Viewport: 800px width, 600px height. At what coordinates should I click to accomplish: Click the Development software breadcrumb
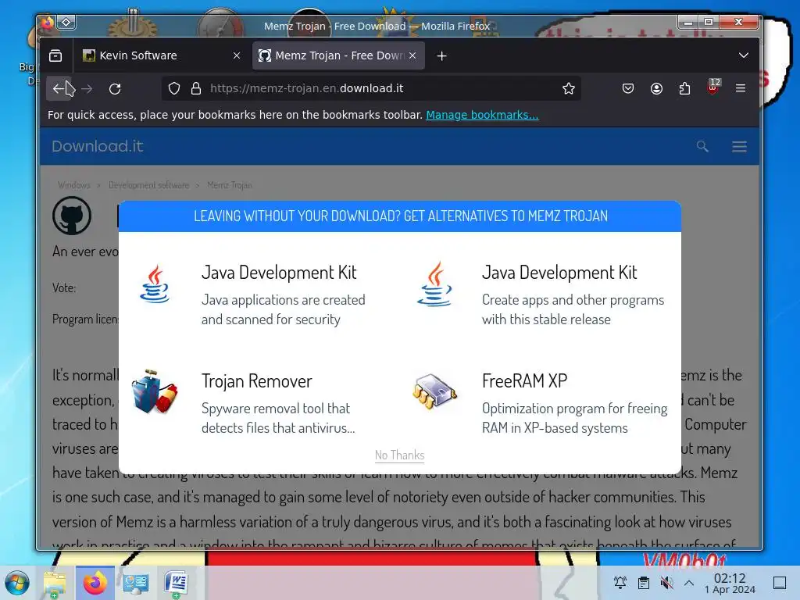(149, 185)
